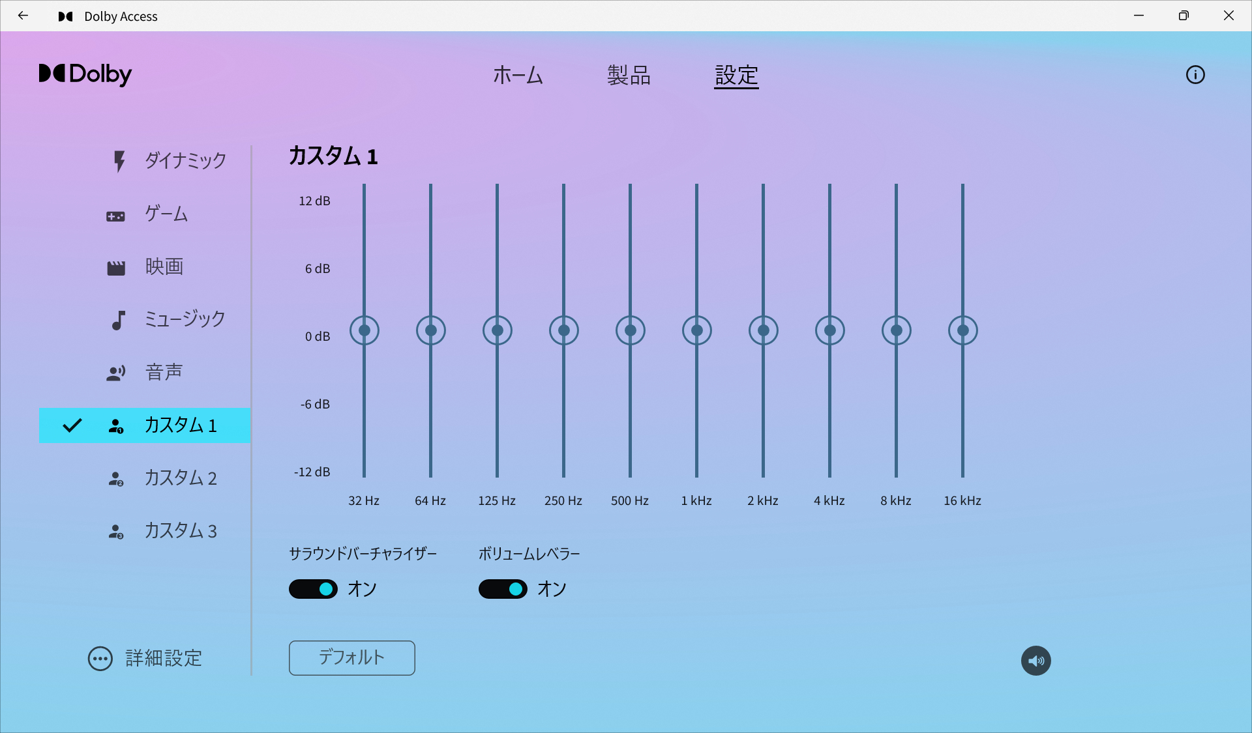
Task: Select the 音声 voice profile icon
Action: (116, 371)
